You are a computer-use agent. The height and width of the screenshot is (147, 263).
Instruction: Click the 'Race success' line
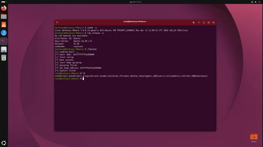point(64,60)
